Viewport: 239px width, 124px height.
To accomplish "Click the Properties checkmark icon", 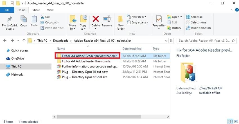I will [159, 19].
